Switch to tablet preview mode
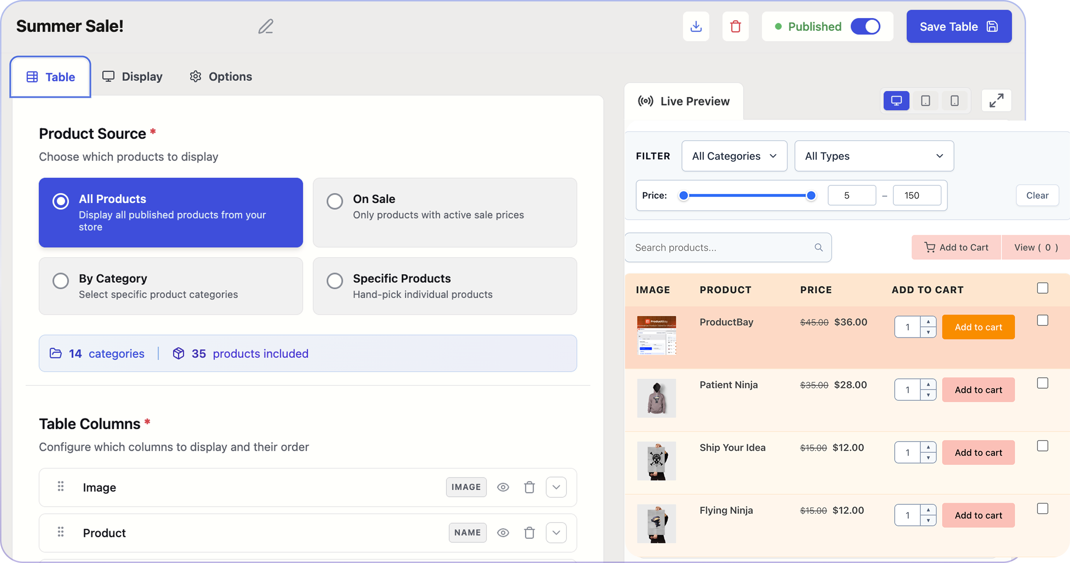Image resolution: width=1070 pixels, height=563 pixels. [925, 100]
